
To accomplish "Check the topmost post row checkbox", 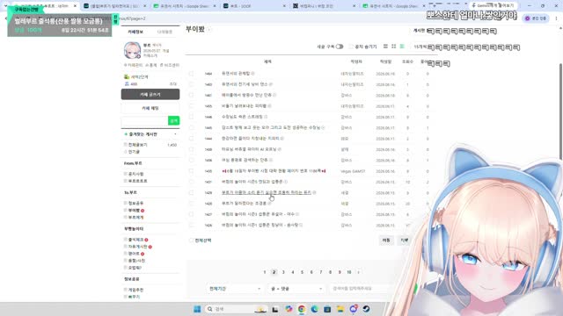I will [x=191, y=74].
